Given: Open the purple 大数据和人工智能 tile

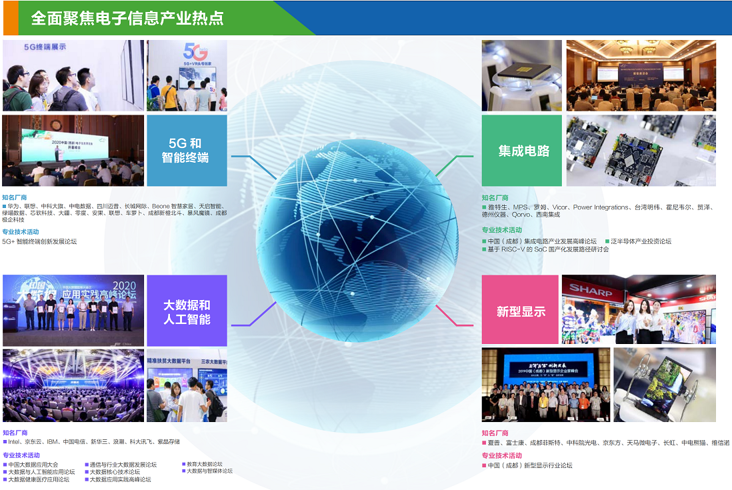Looking at the screenshot, I should 187,311.
